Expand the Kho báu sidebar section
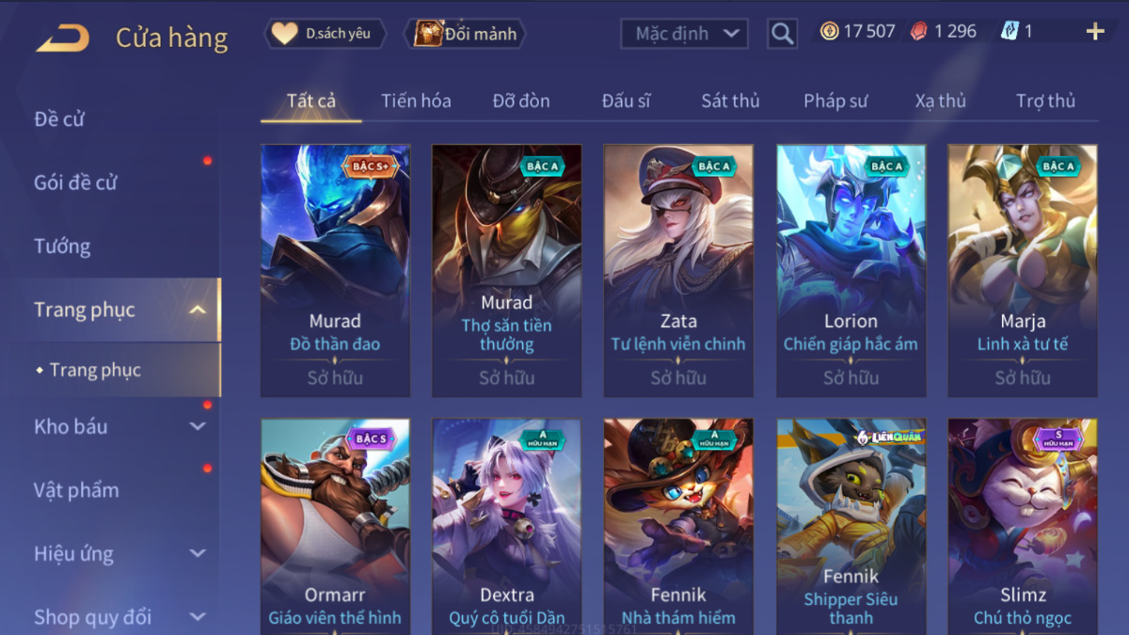The image size is (1129, 635). pos(198,426)
